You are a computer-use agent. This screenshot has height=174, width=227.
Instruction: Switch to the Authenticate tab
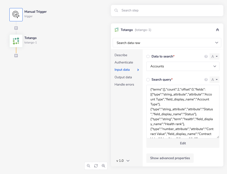tap(124, 62)
